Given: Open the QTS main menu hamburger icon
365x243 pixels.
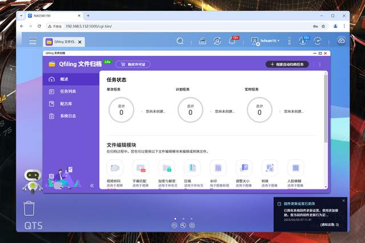Looking at the screenshot, I should pos(33,40).
